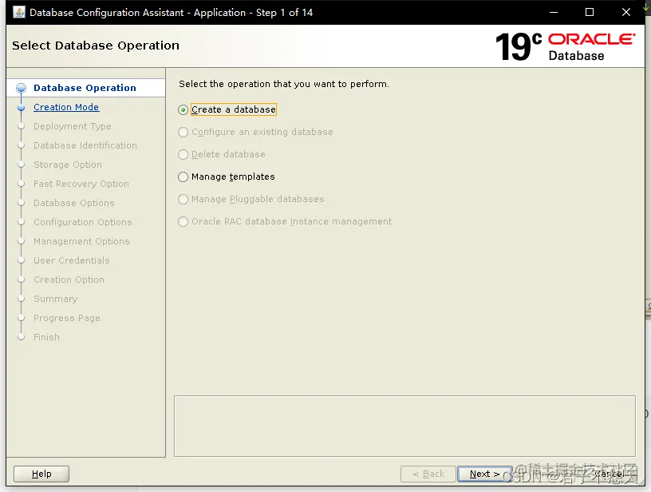Select the Database Operation step
Viewport: 651px width, 492px height.
(x=85, y=88)
